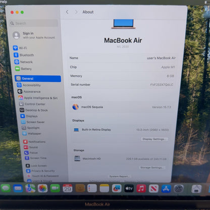Select General sidebar item
The height and width of the screenshot is (210, 210).
pos(38,79)
